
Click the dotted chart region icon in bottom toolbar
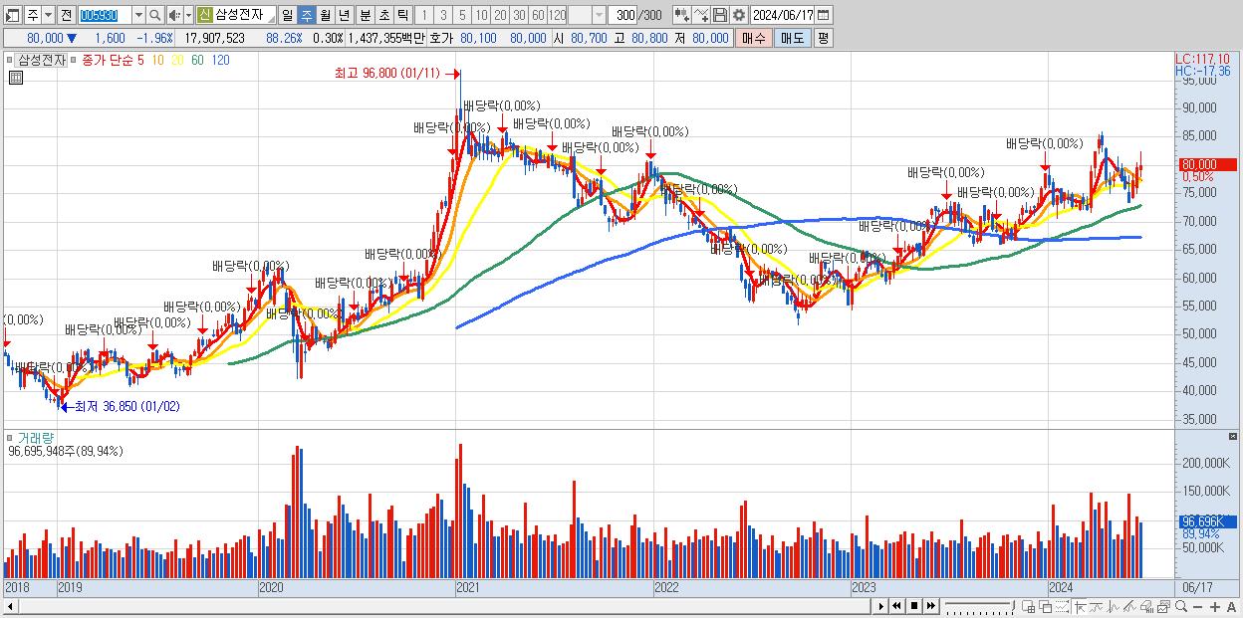pyautogui.click(x=1062, y=606)
